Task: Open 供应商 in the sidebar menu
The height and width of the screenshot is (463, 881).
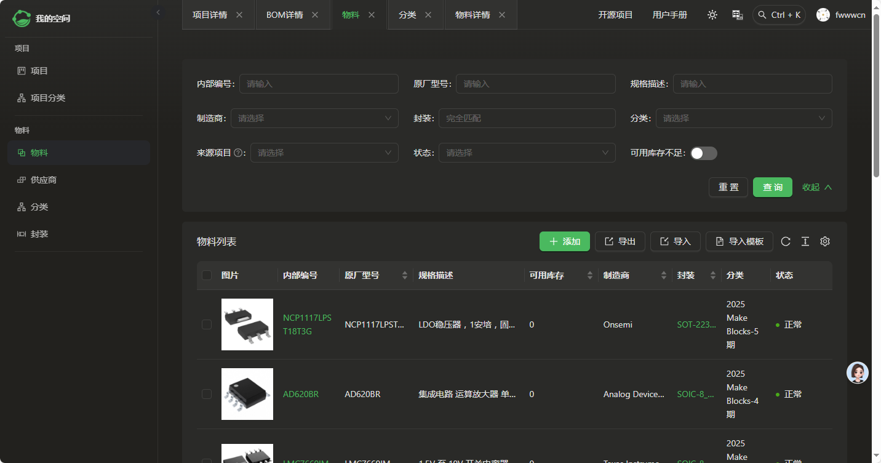Action: point(44,180)
